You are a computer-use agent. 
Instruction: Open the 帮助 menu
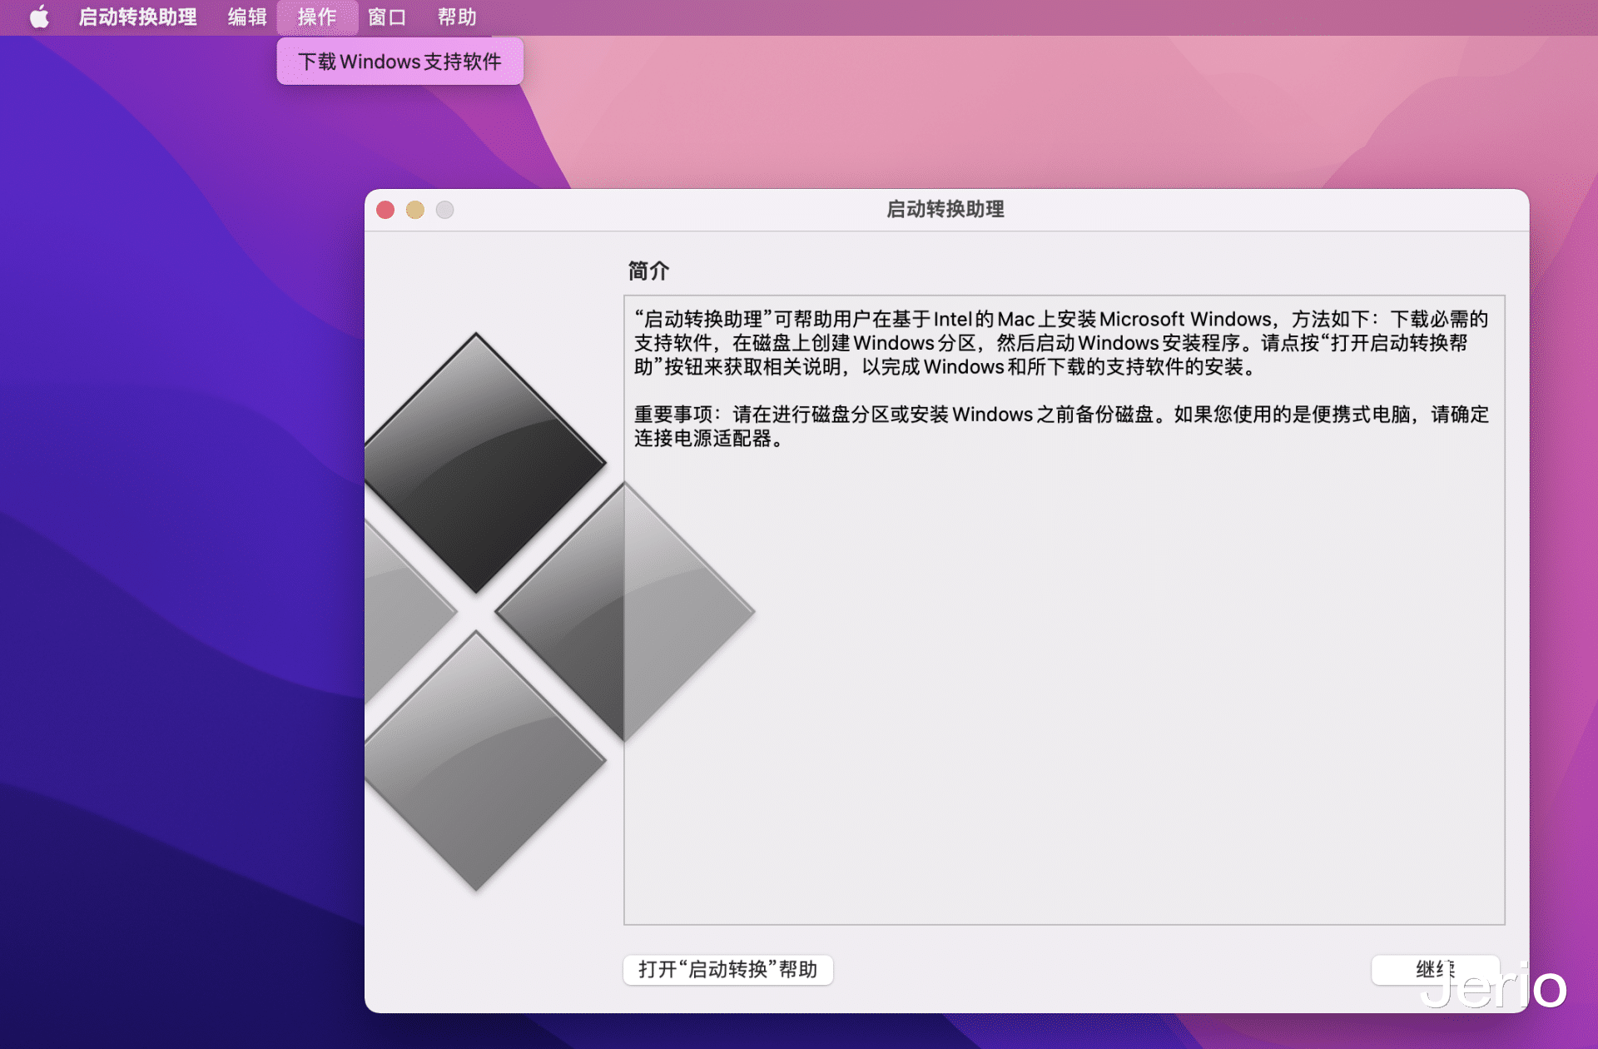459,17
